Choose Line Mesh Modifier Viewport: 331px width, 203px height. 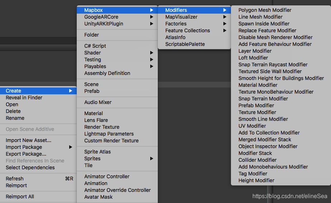281,17
